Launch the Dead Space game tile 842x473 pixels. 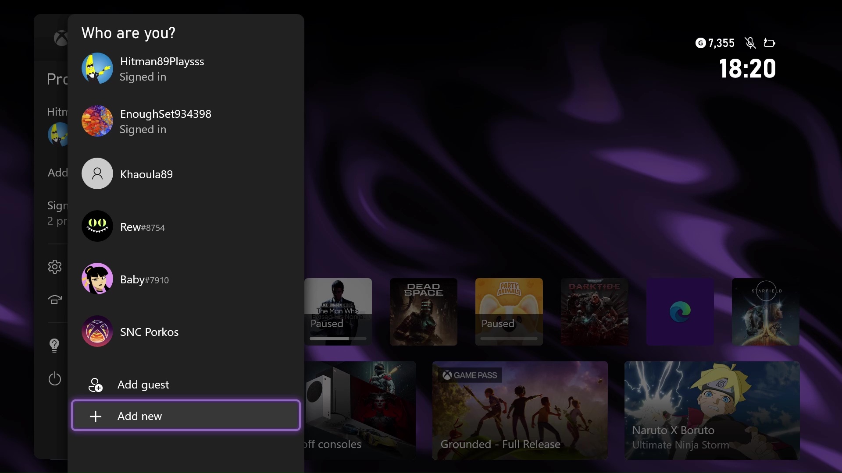coord(424,312)
